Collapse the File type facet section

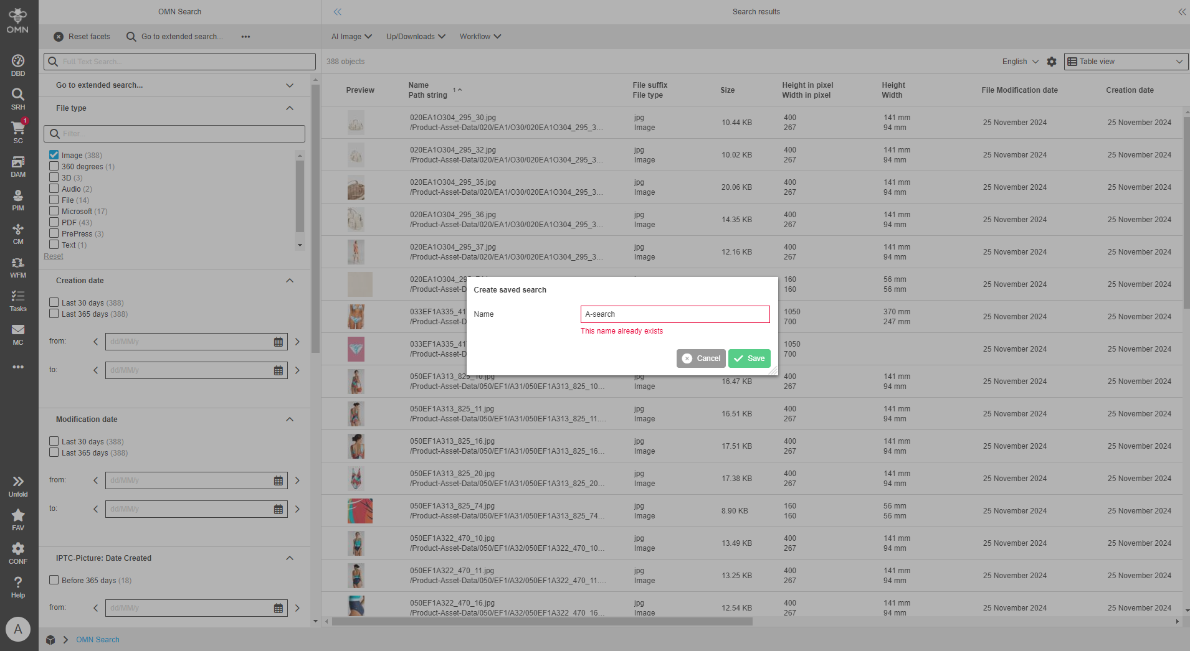289,108
